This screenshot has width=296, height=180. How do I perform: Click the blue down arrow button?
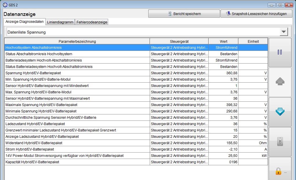click(x=280, y=112)
